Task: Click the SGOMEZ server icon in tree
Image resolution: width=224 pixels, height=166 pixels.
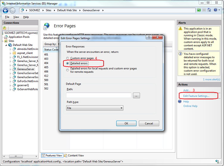Action: tap(3, 33)
